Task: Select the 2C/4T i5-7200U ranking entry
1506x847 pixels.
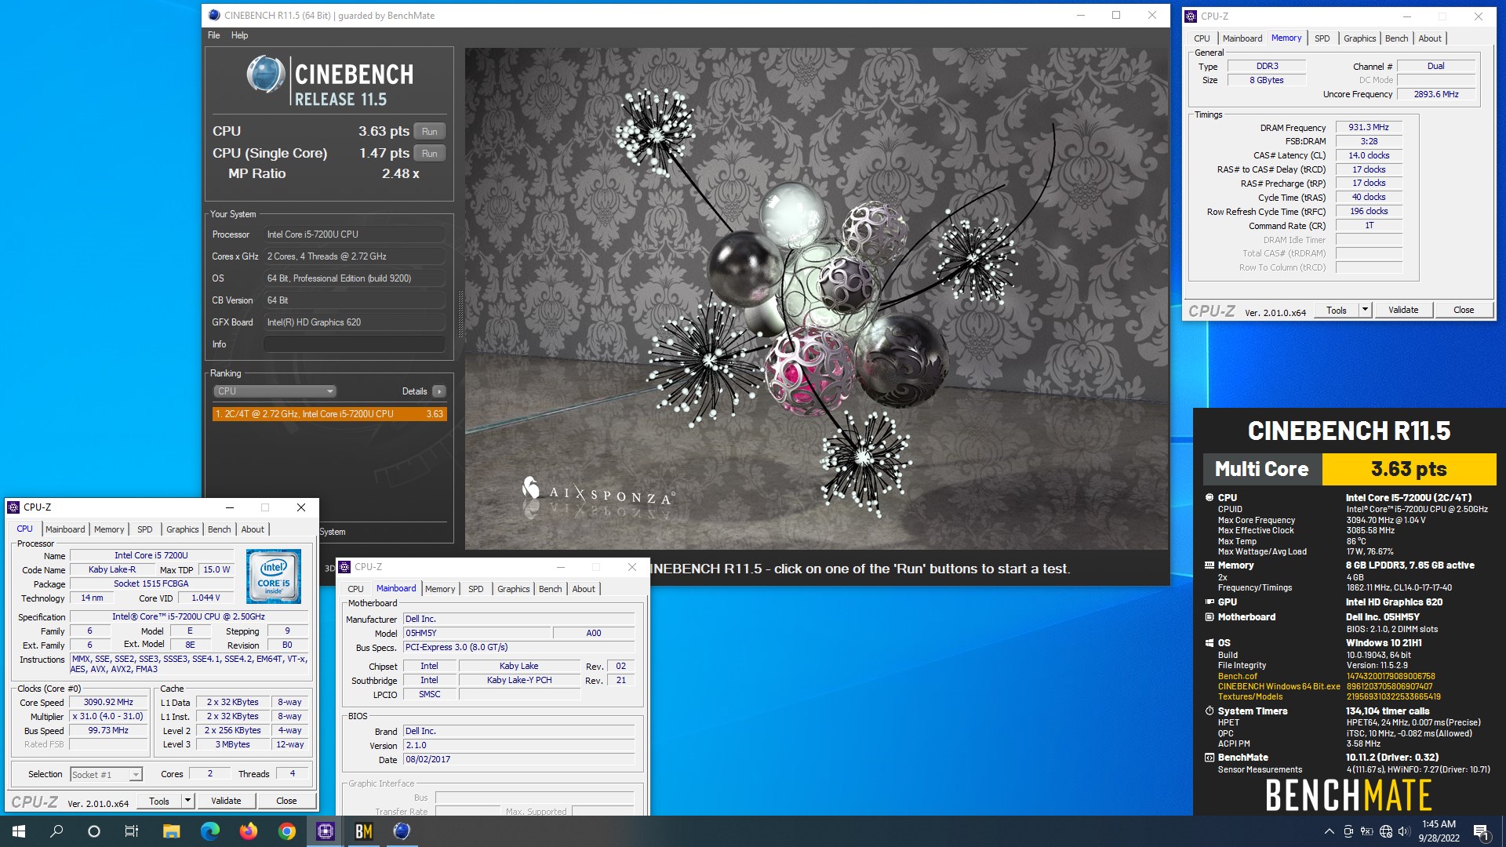Action: click(329, 414)
